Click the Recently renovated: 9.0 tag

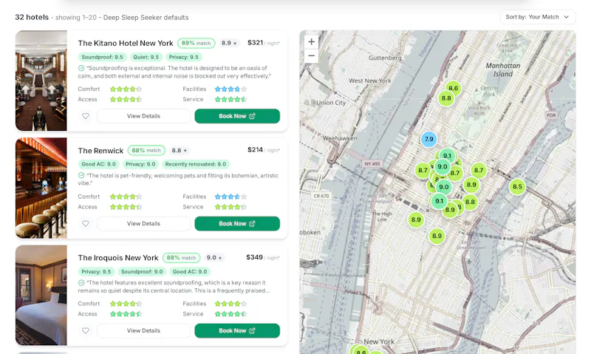[196, 164]
